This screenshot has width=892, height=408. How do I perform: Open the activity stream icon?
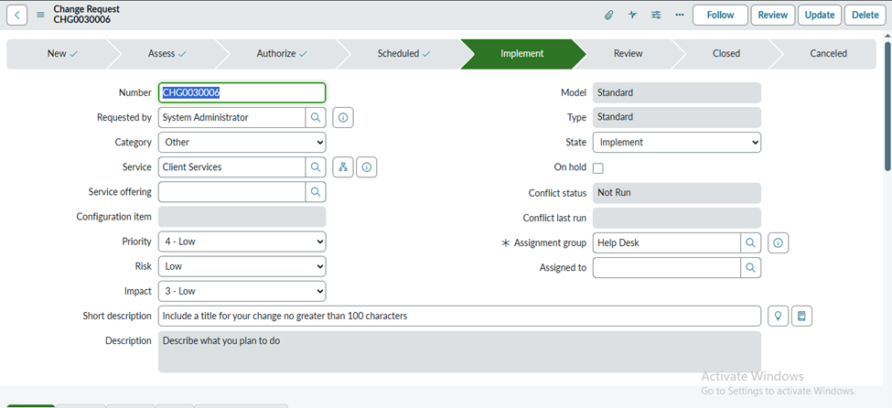point(632,15)
